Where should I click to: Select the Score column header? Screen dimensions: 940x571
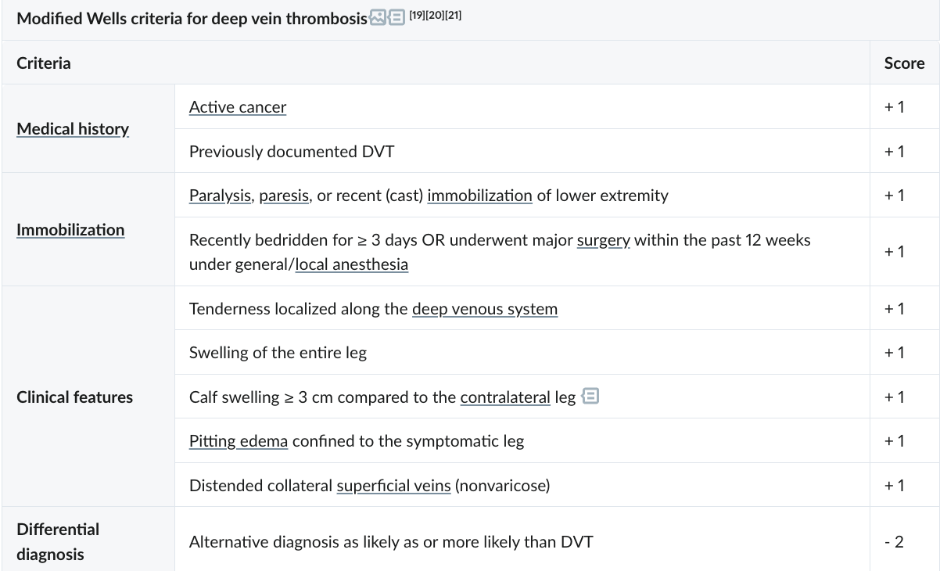click(904, 63)
